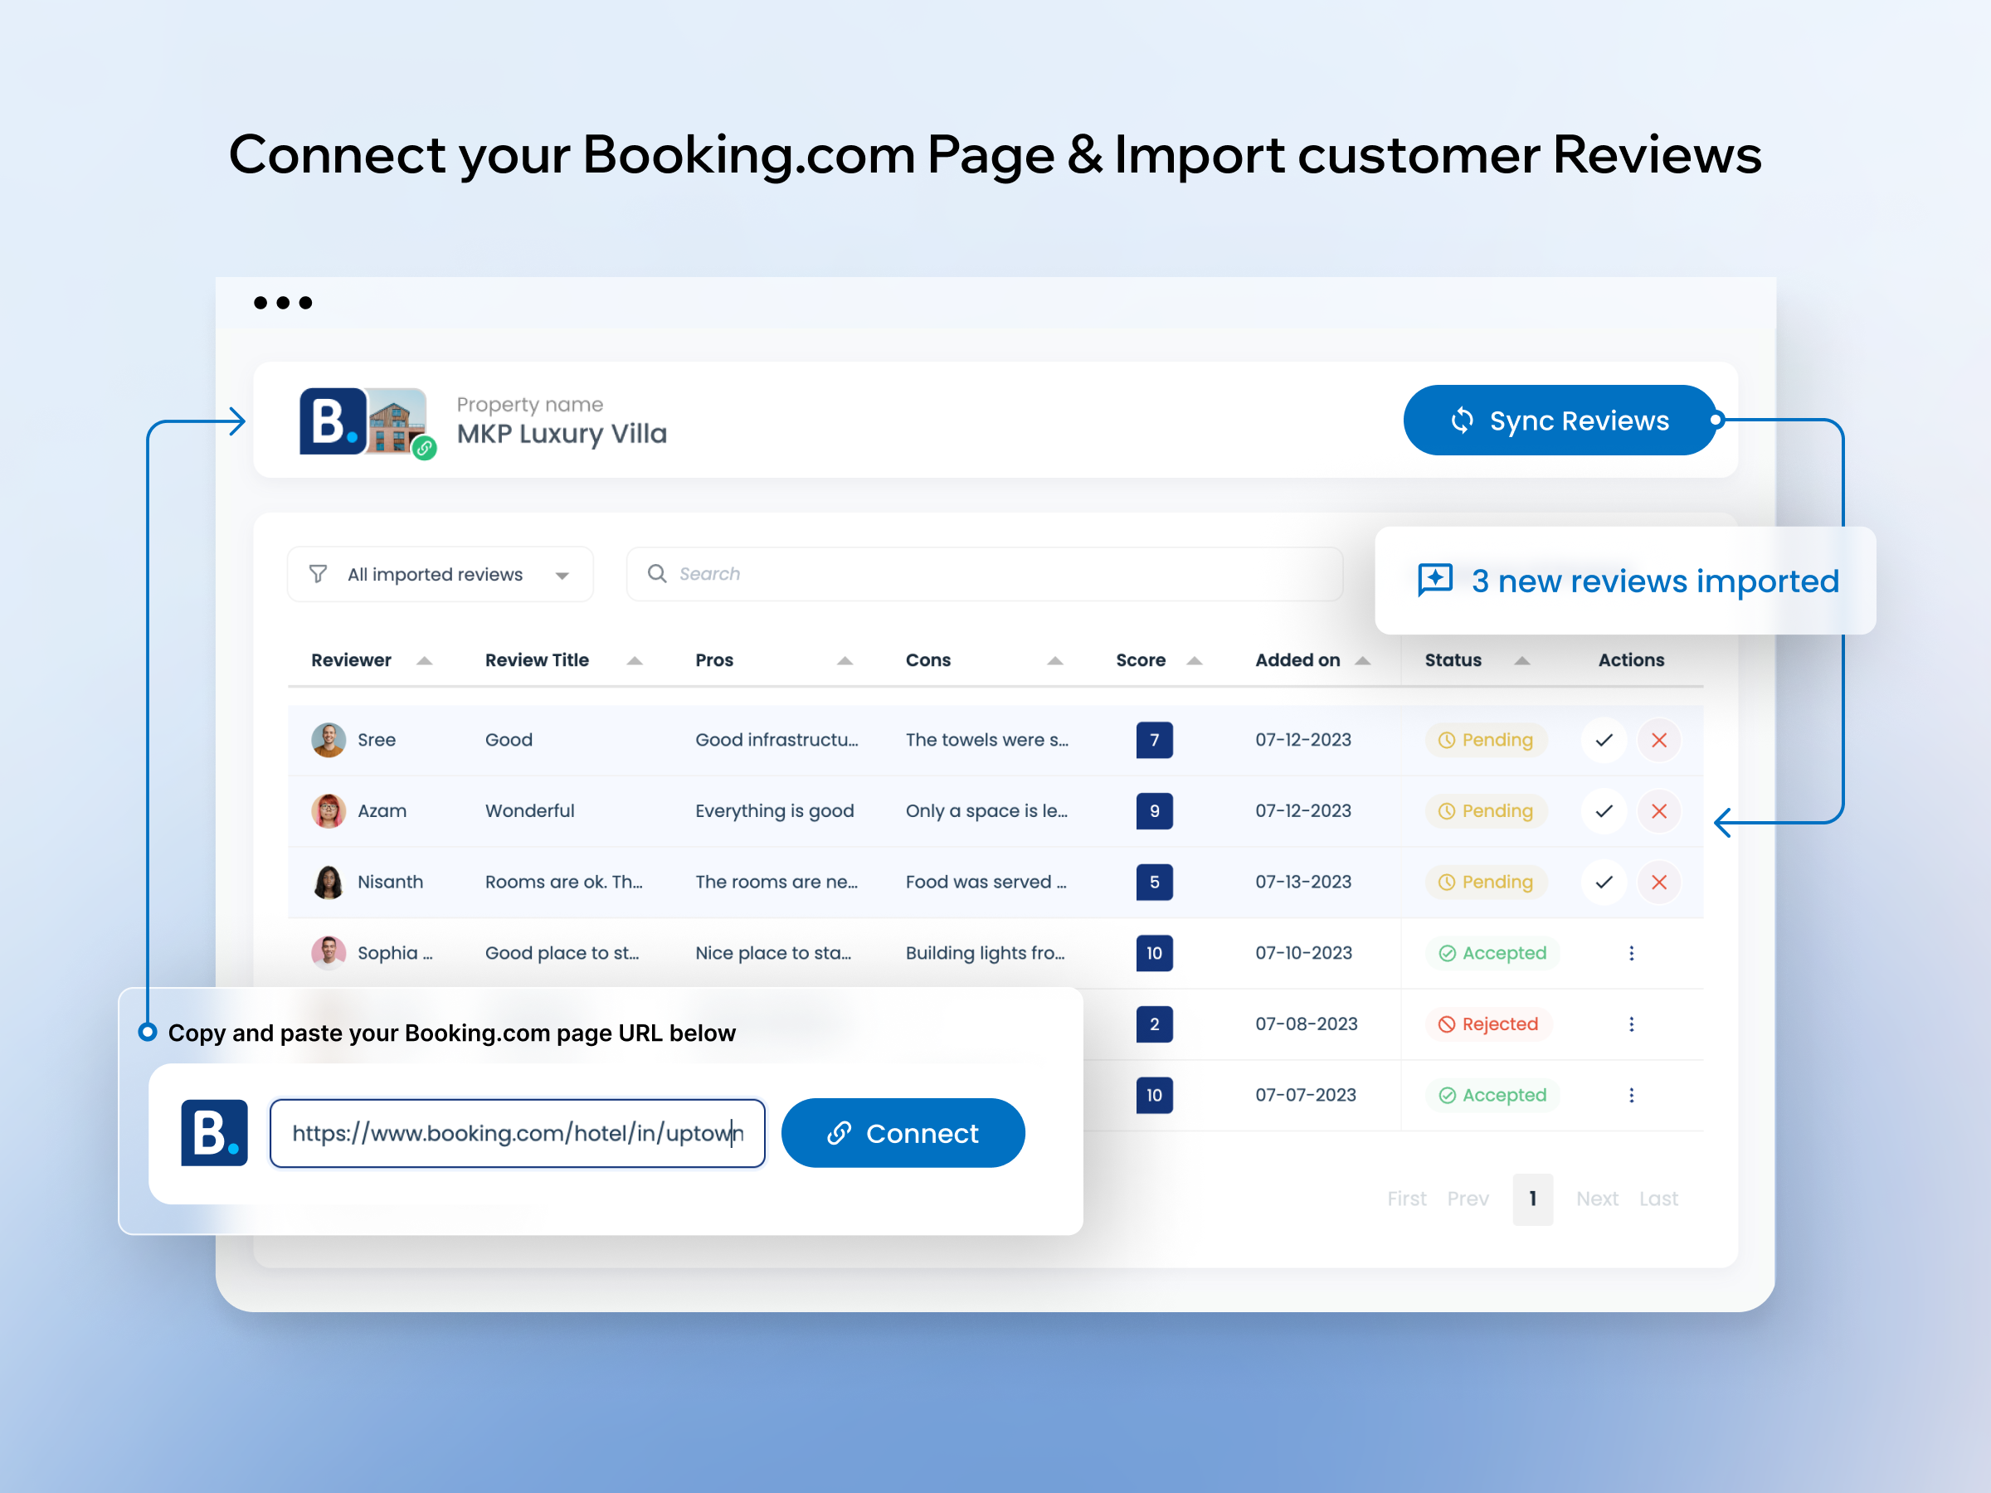The width and height of the screenshot is (1991, 1493).
Task: Accept Azam's review with checkmark
Action: point(1604,811)
